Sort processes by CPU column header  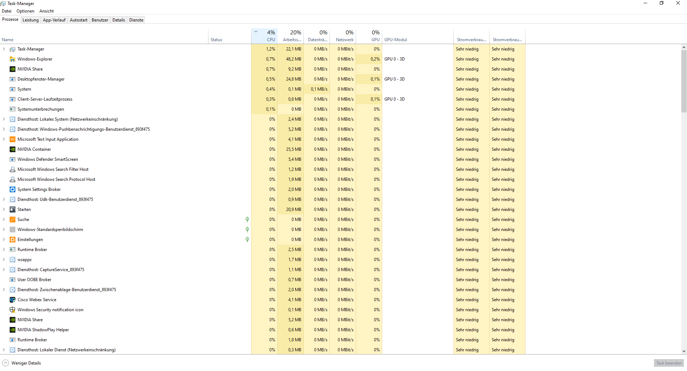pos(264,36)
